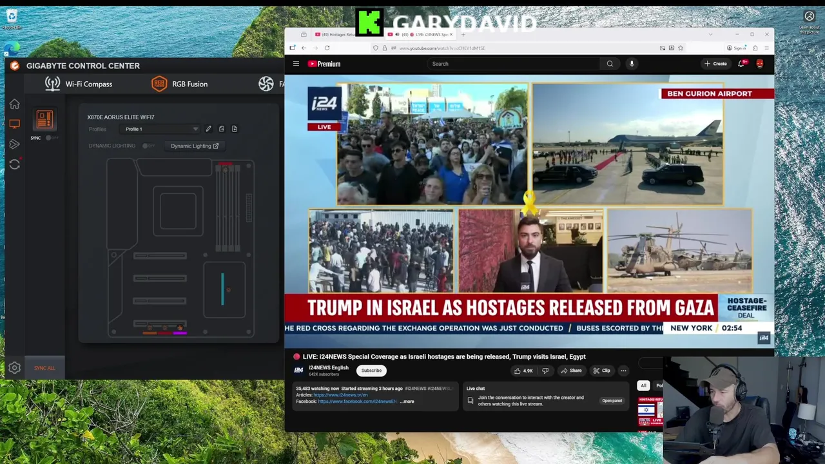This screenshot has width=825, height=464.
Task: Open the I24NEWS English channel name link
Action: pos(329,368)
